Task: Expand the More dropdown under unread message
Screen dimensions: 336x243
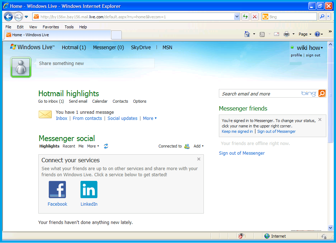Action: pyautogui.click(x=150, y=118)
